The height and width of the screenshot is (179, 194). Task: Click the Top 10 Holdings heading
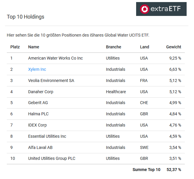25,17
